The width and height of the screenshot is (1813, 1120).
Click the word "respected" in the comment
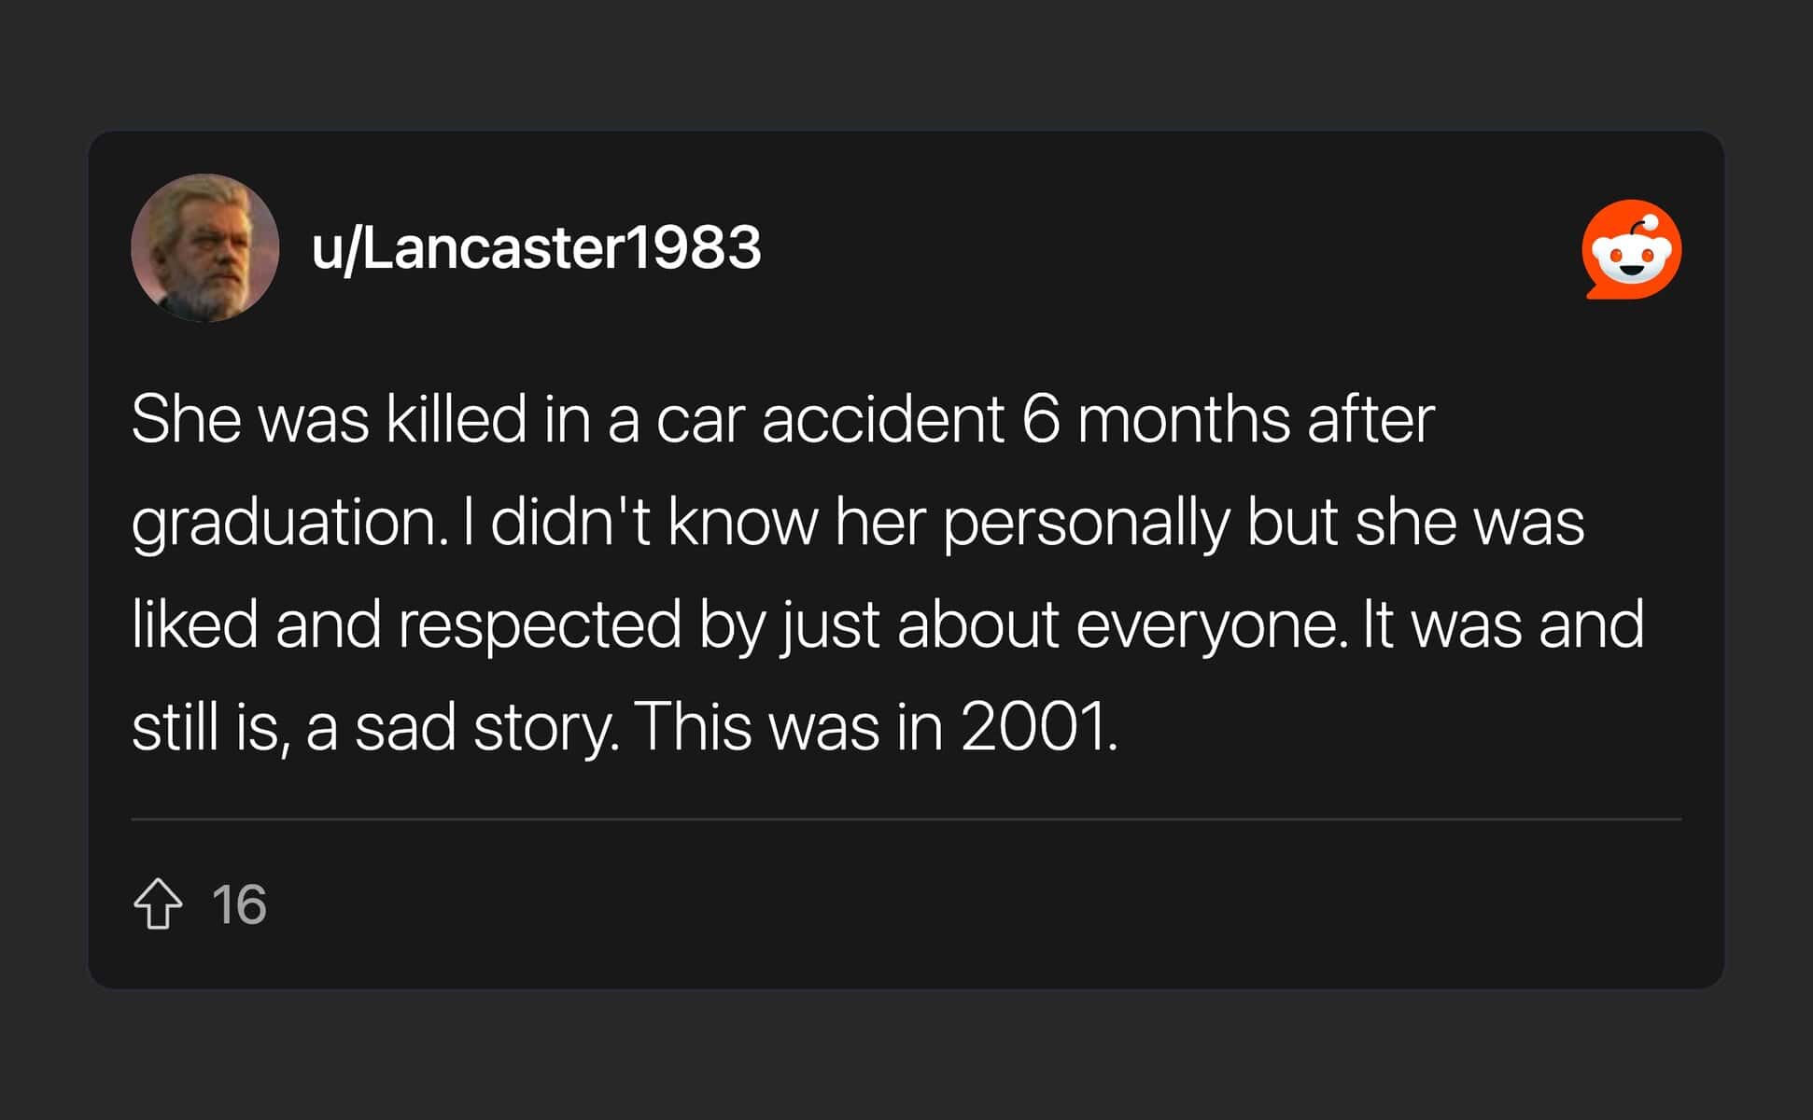pyautogui.click(x=540, y=625)
